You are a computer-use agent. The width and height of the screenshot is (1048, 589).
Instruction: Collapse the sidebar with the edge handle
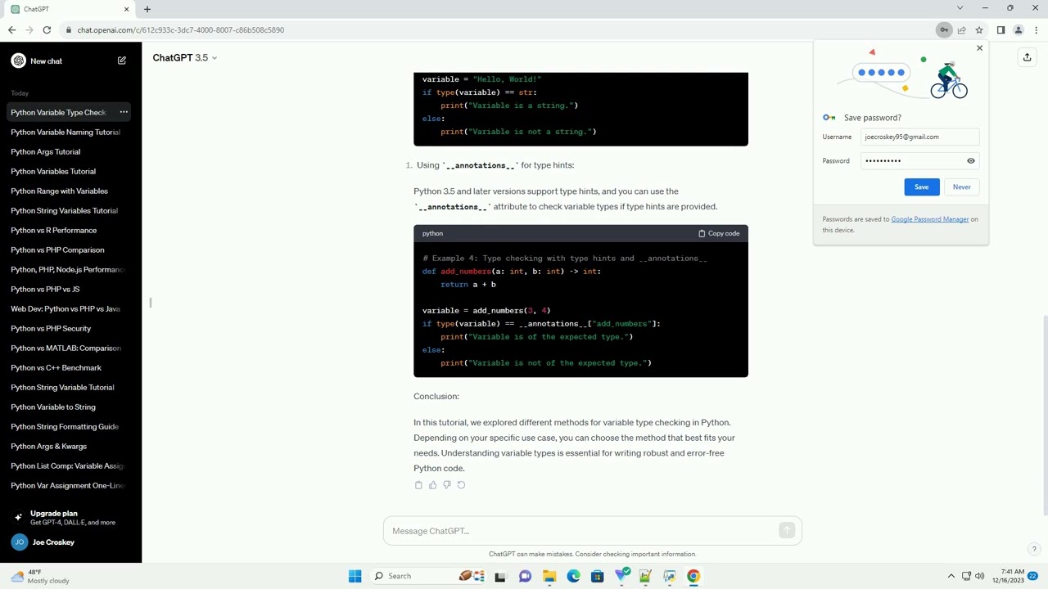pyautogui.click(x=150, y=303)
